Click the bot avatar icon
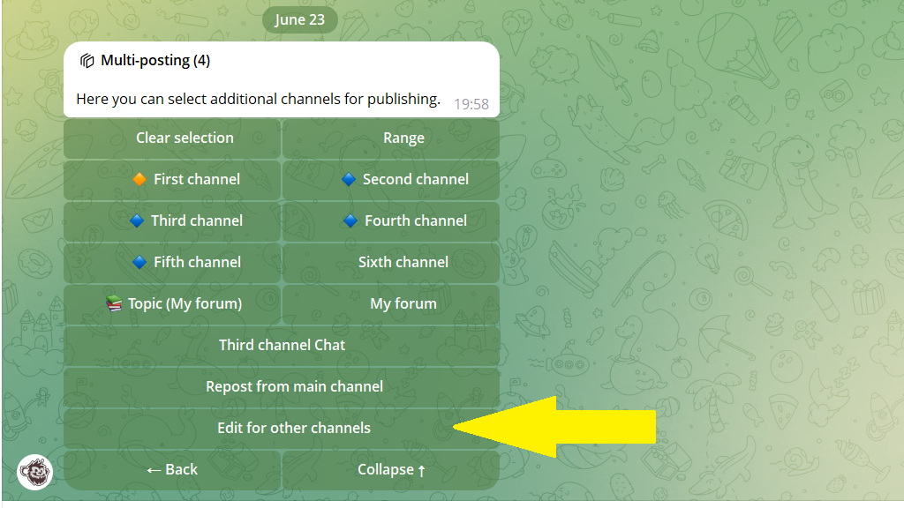 34,472
